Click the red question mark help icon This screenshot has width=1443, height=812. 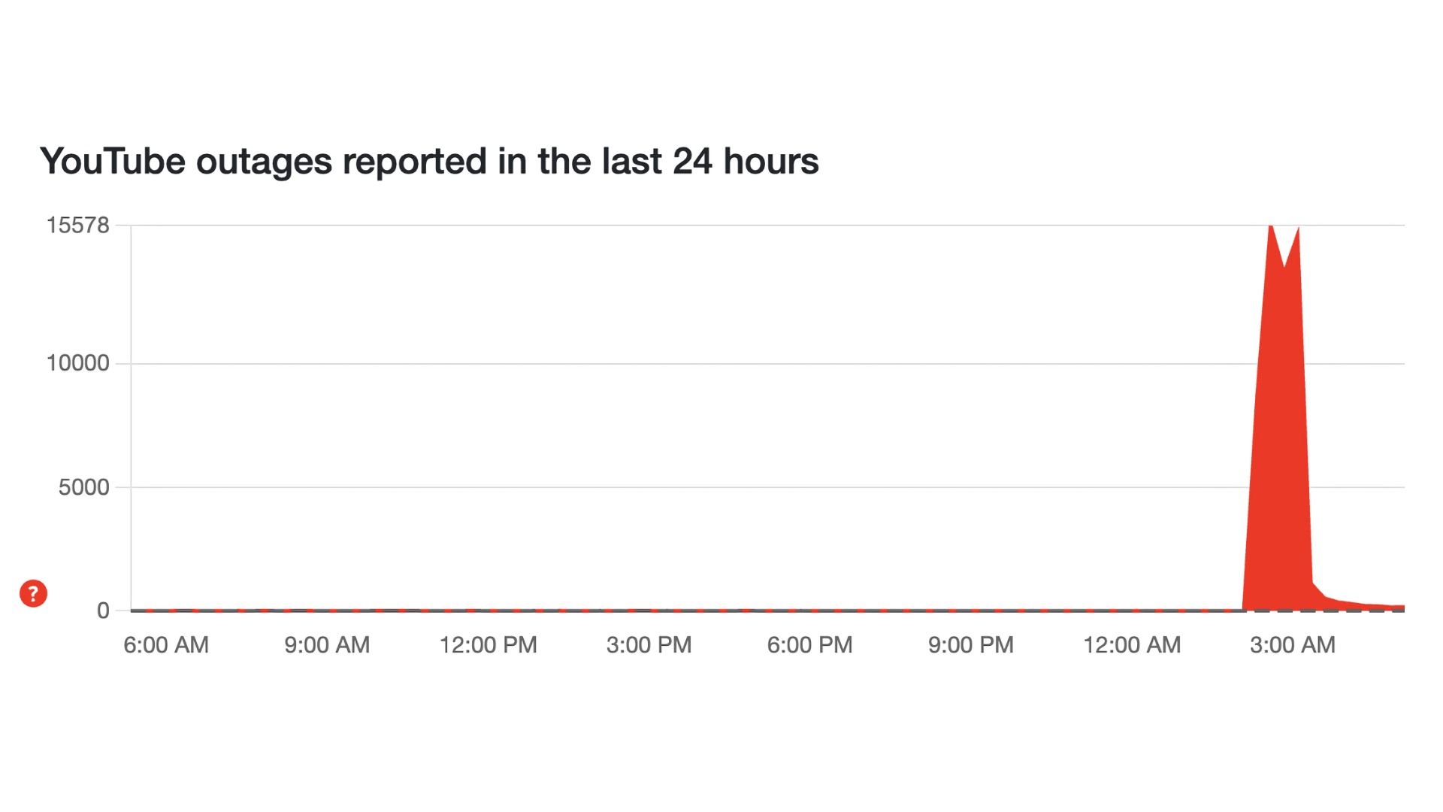click(x=33, y=593)
